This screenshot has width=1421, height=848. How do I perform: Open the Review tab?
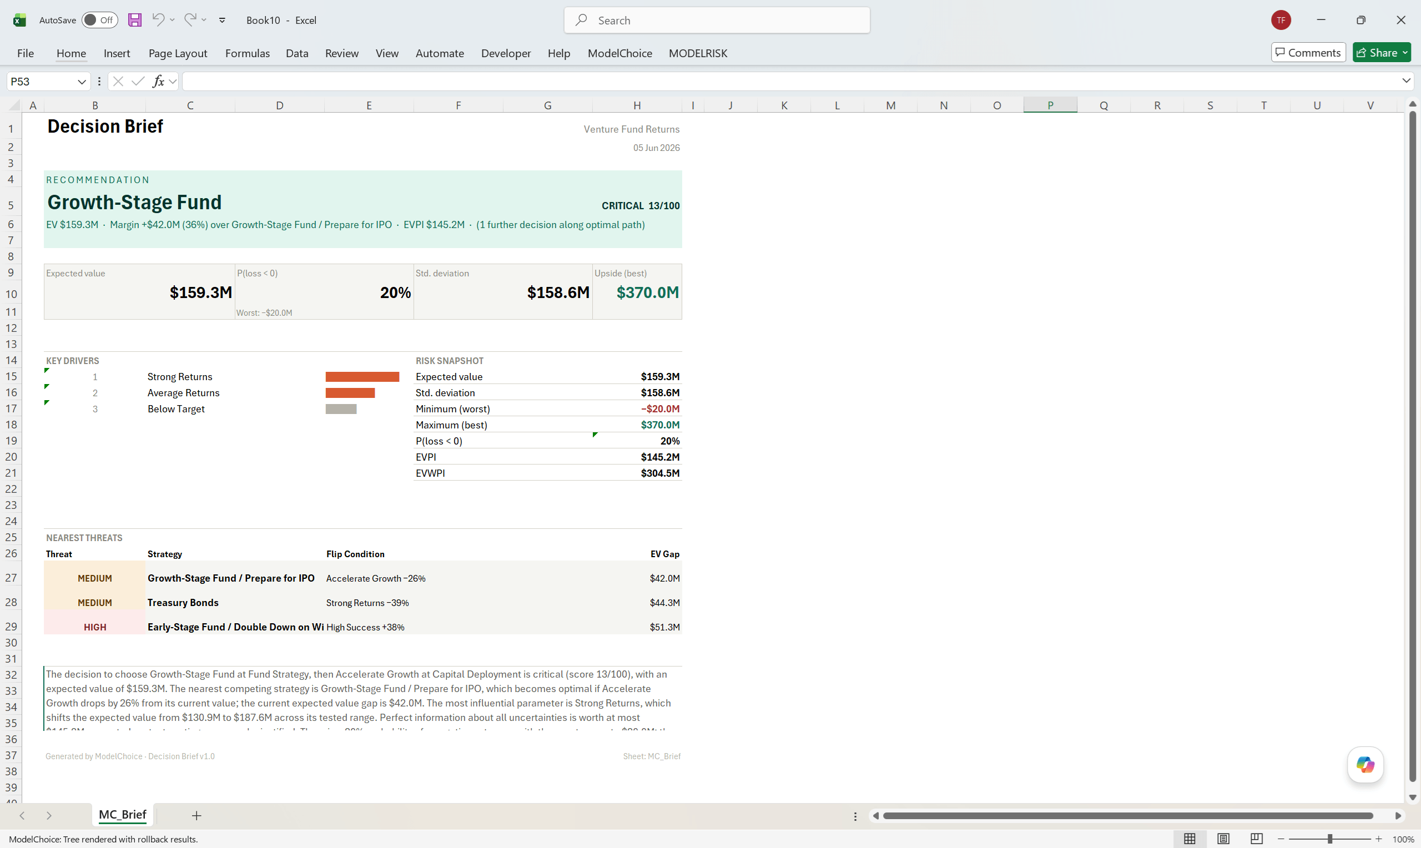point(342,53)
